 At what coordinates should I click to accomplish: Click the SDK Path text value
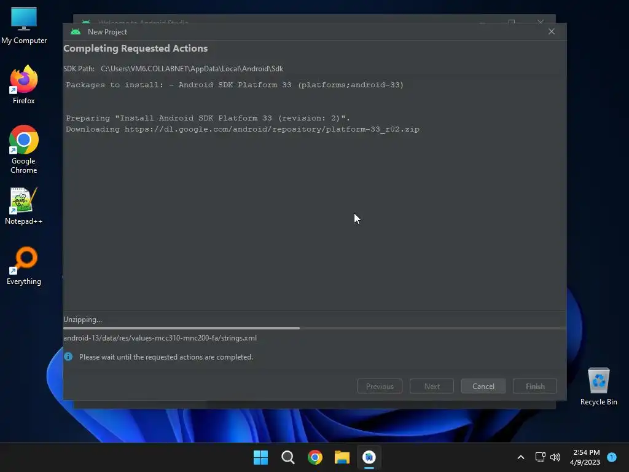(192, 69)
